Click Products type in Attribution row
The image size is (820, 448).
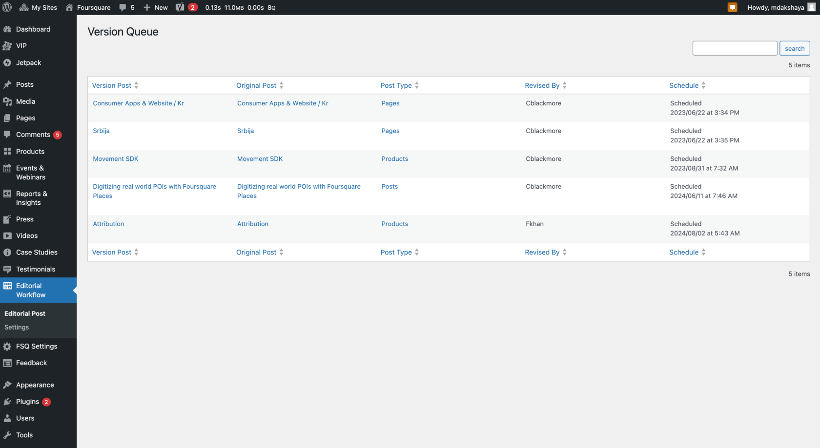(394, 224)
